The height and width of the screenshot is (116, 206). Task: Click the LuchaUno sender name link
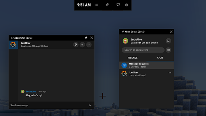(x=31, y=92)
